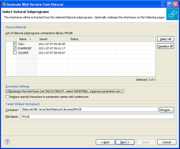This screenshot has height=149, width=180.
Task: Click the Container path input field
Action: [89, 109]
